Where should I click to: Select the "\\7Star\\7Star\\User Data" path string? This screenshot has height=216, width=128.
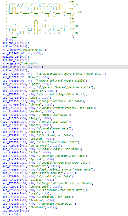coord(58,149)
